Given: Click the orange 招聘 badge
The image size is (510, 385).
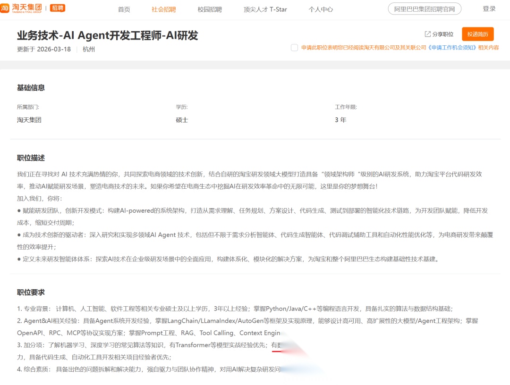Looking at the screenshot, I should click(x=58, y=8).
